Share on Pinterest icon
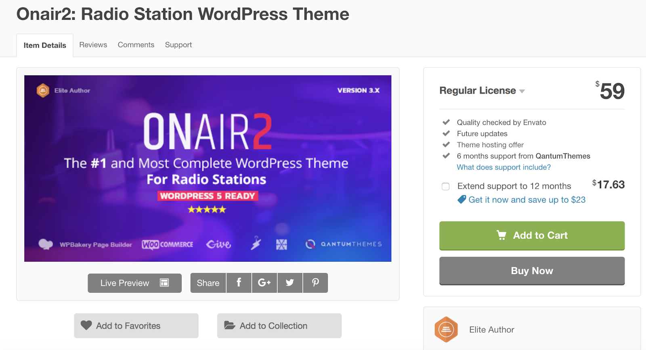The width and height of the screenshot is (646, 350). pyautogui.click(x=315, y=283)
